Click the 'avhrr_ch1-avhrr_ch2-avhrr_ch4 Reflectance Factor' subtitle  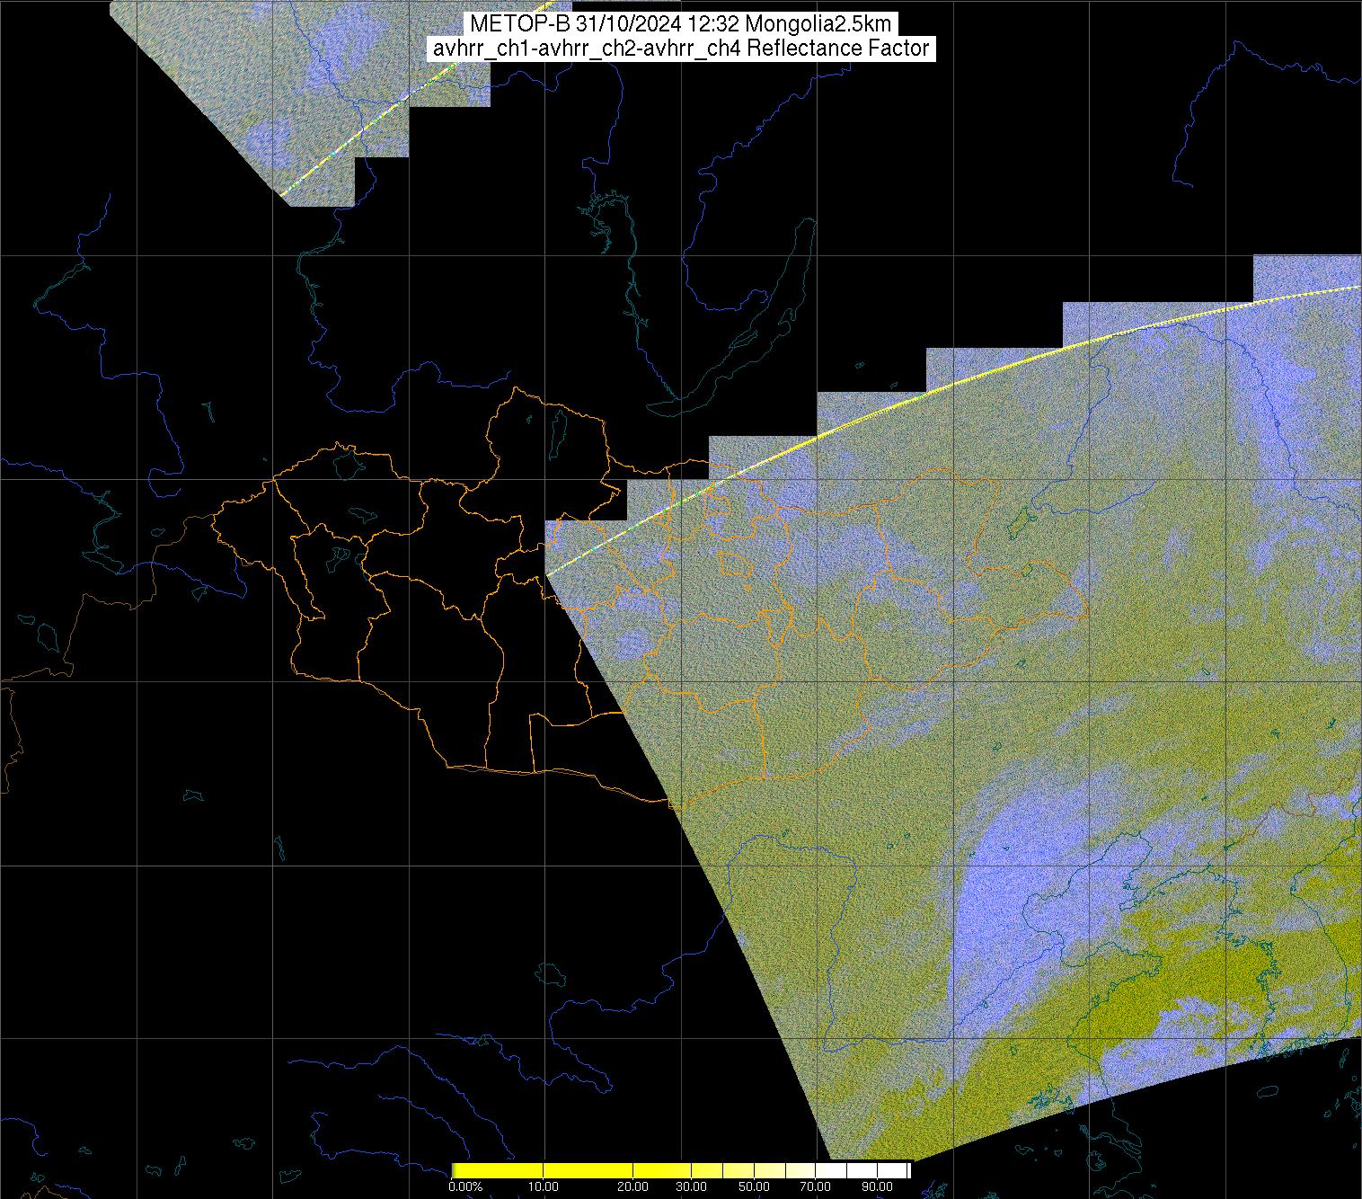[x=680, y=49]
